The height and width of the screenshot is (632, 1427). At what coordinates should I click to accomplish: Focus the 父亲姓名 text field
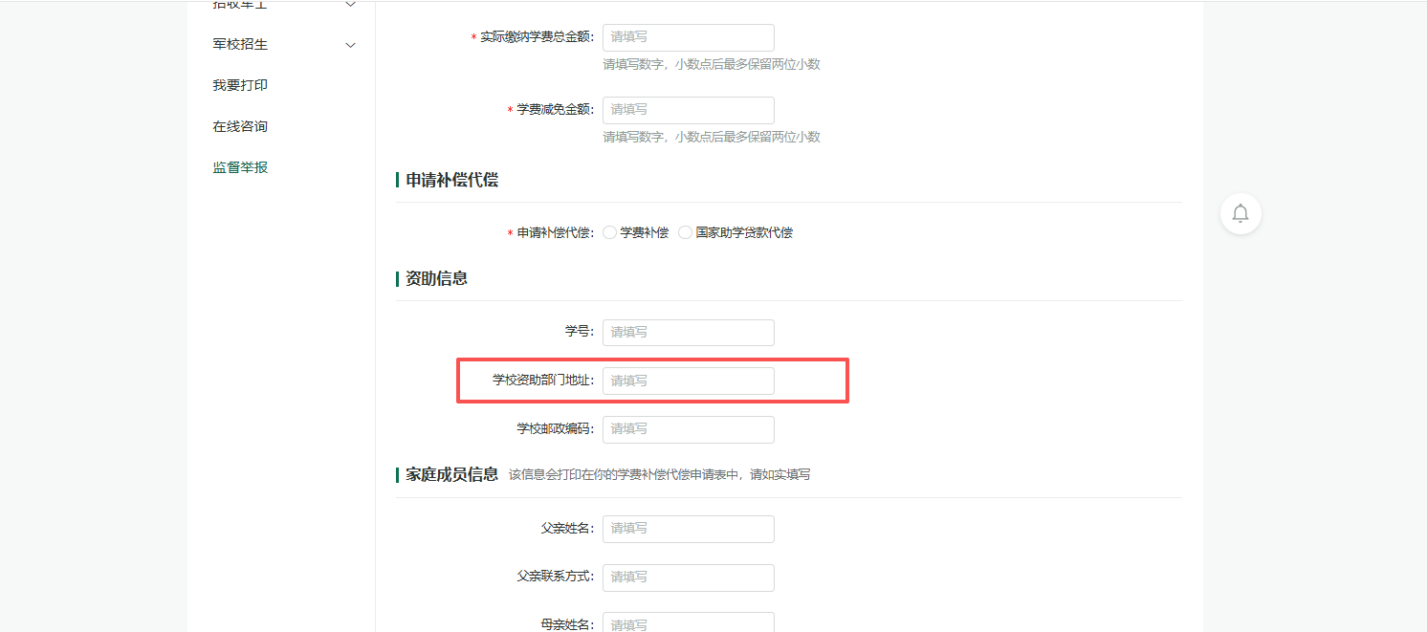click(x=688, y=528)
